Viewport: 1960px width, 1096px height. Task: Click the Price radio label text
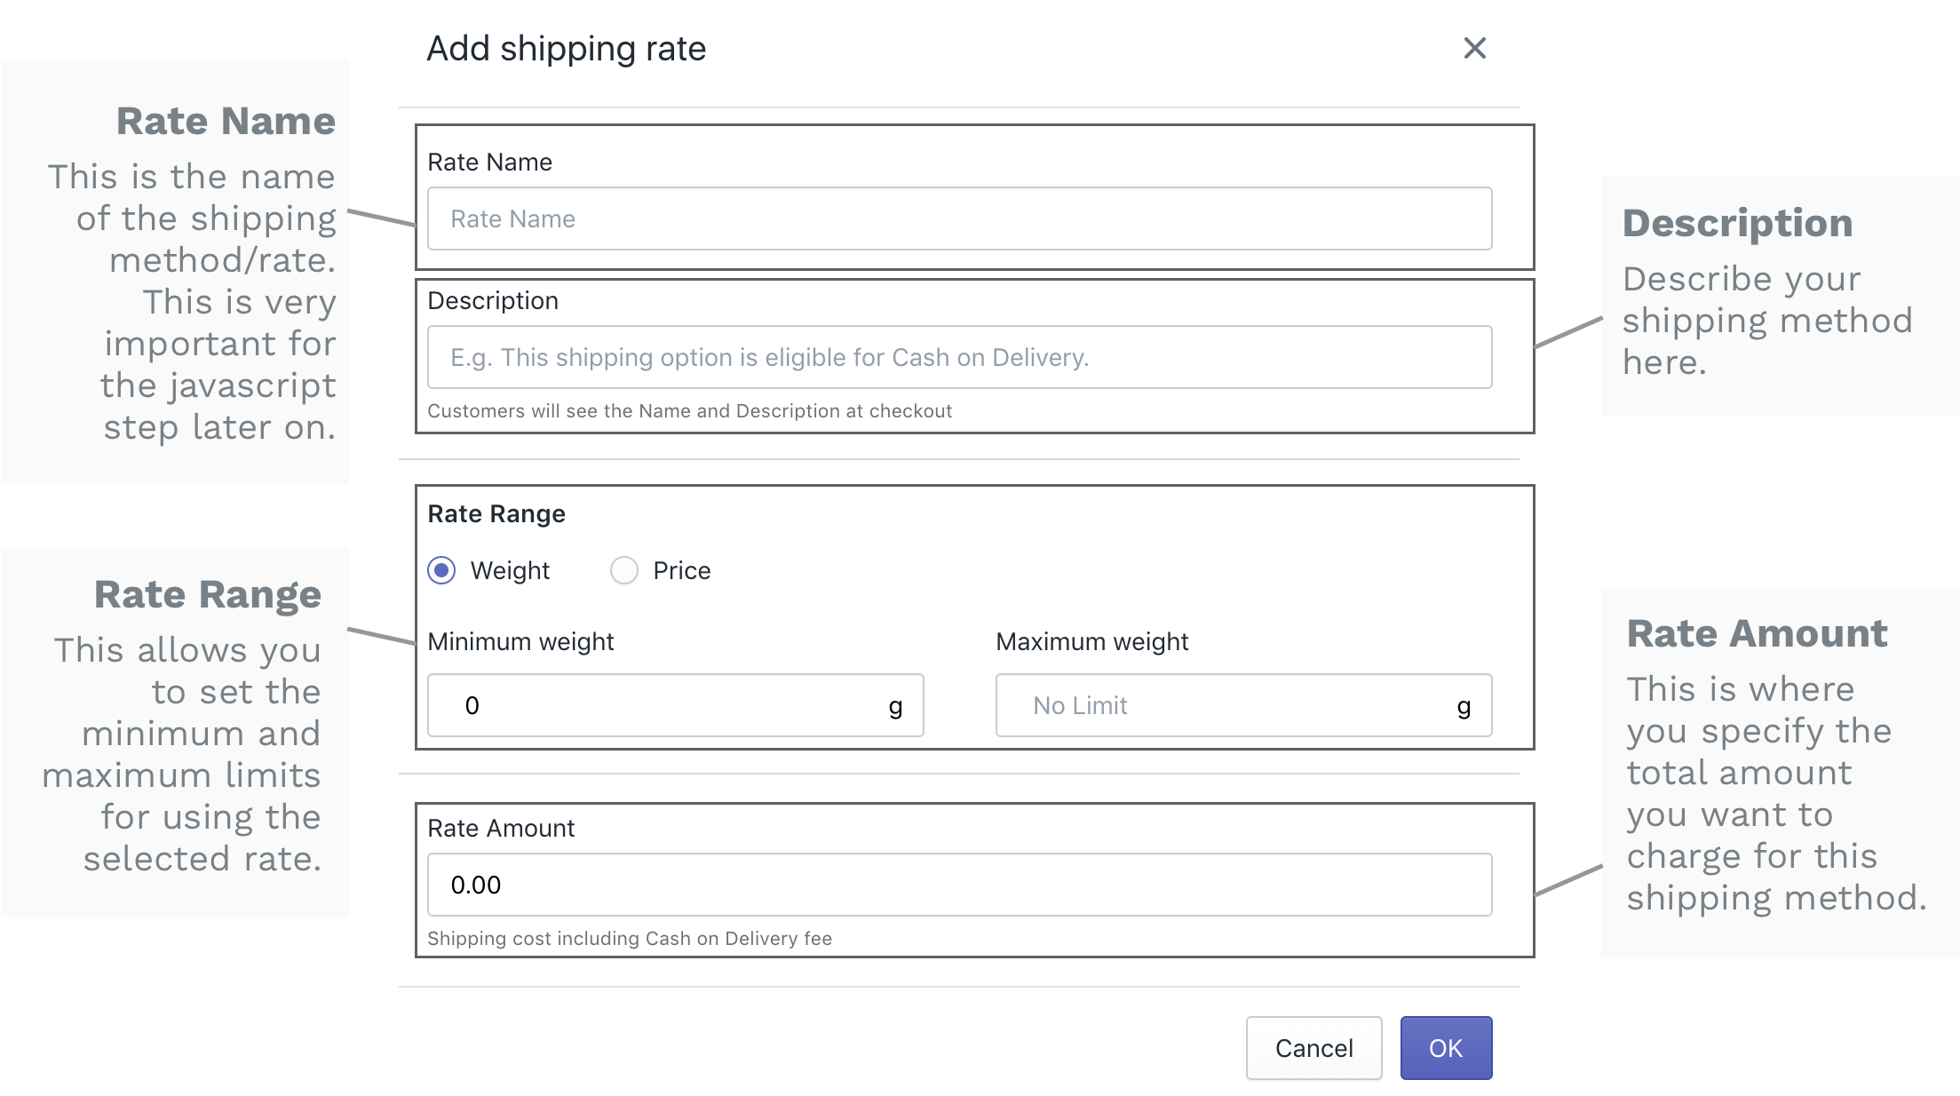click(681, 570)
